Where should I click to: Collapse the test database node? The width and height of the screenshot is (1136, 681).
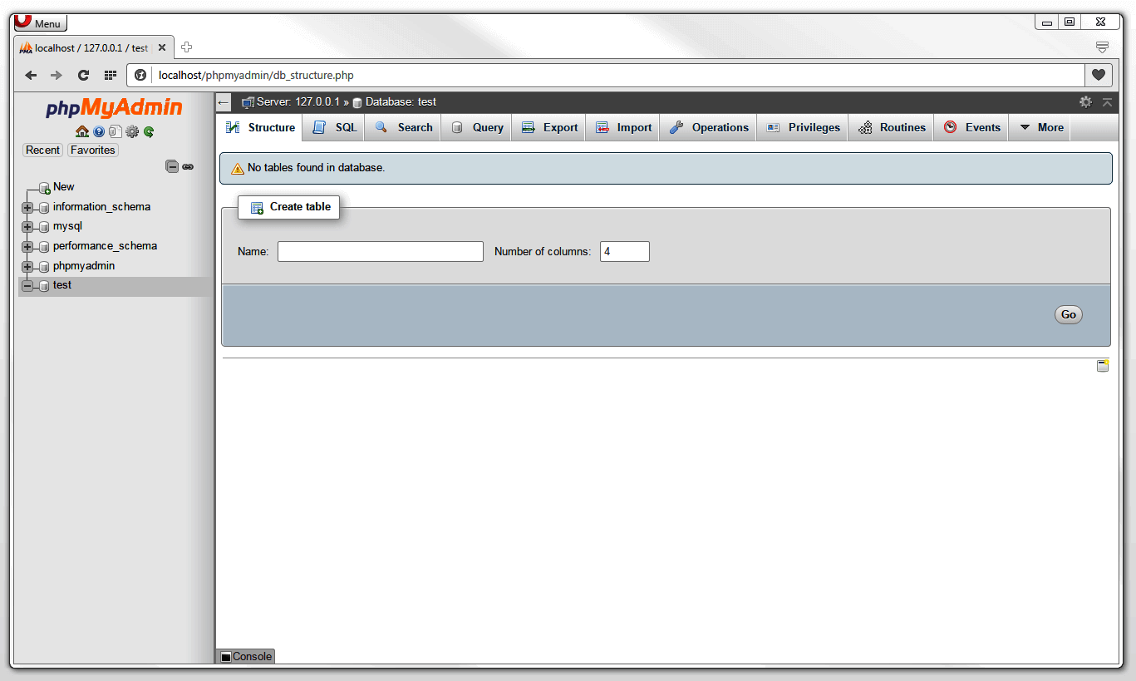point(26,285)
